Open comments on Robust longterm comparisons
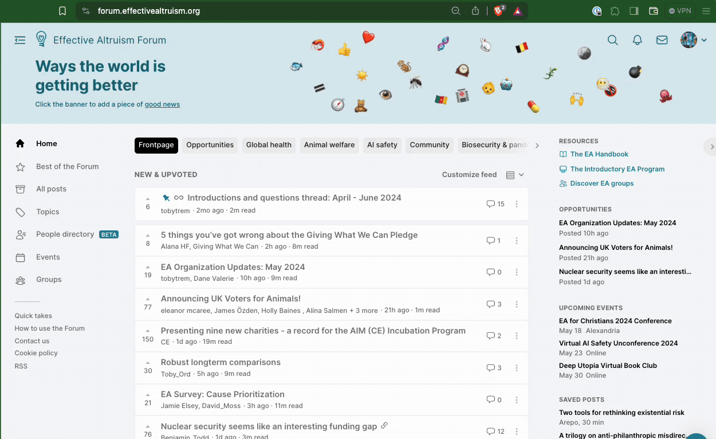 (x=494, y=368)
